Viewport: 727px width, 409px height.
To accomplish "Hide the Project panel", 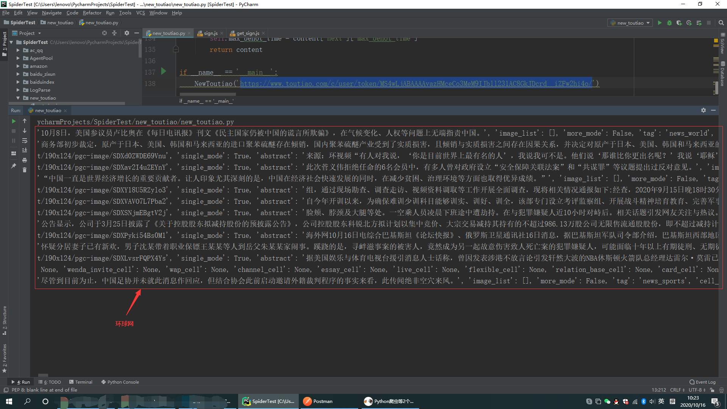I will [137, 33].
